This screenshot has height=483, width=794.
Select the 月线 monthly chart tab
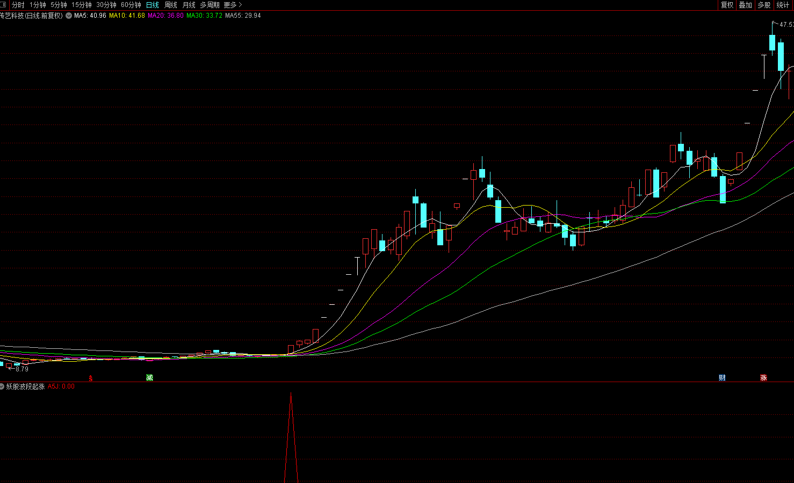[189, 5]
